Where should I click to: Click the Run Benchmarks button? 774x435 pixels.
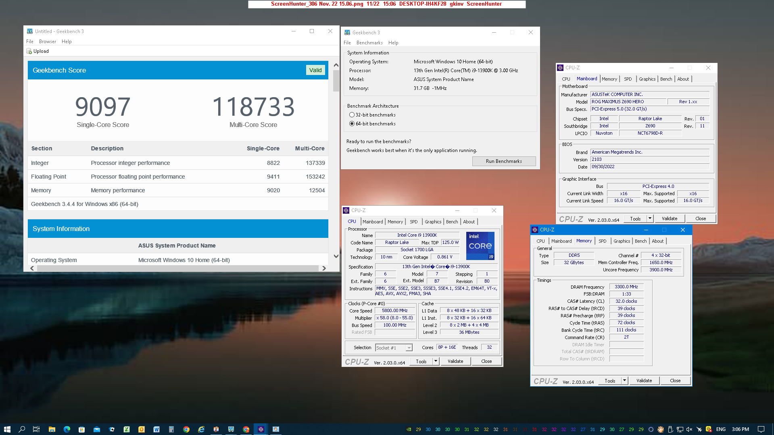pos(504,161)
